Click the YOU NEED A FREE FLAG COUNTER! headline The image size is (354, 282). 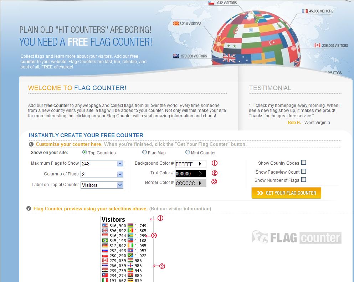coord(86,42)
